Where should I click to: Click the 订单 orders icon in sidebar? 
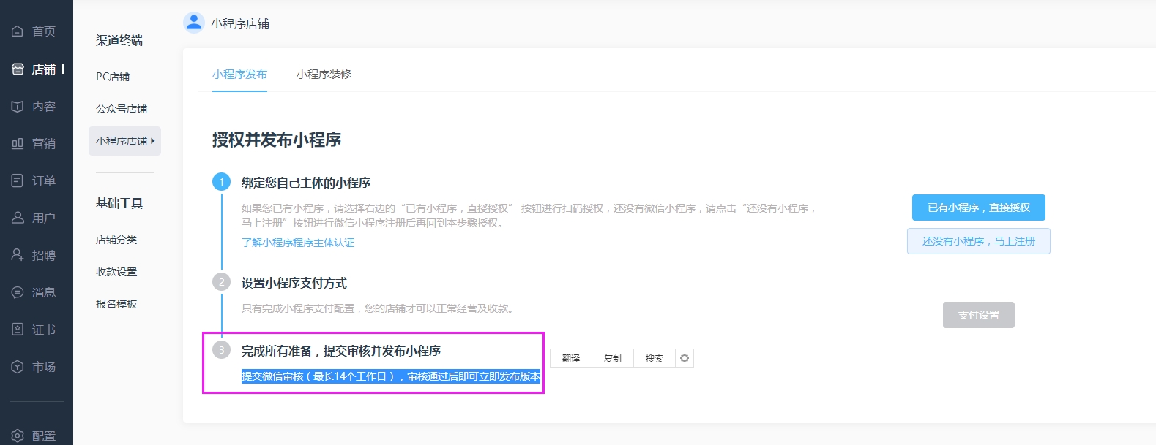coord(18,180)
